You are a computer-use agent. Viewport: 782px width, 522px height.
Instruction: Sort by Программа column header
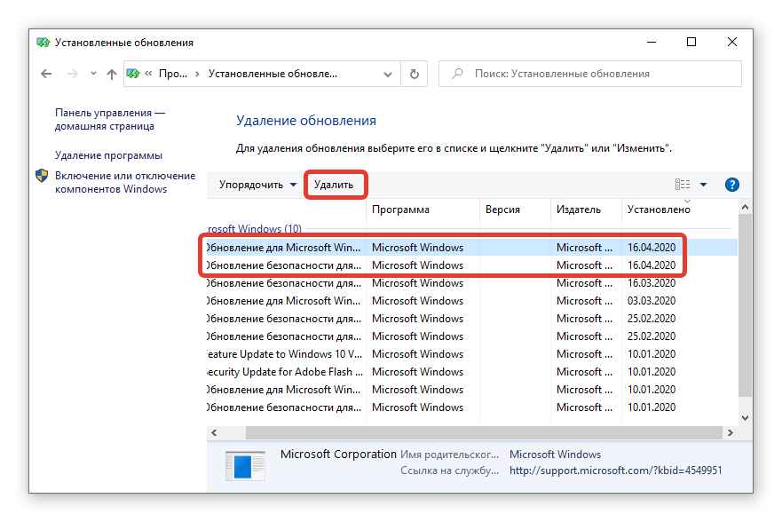400,210
